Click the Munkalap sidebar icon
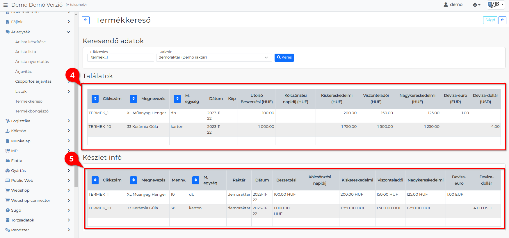509x238 pixels. tap(8, 141)
